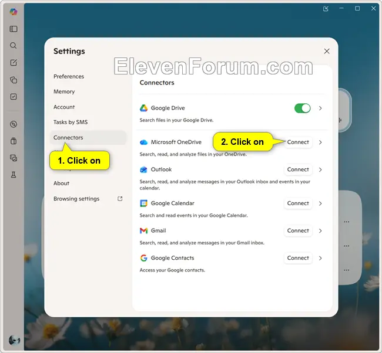This screenshot has width=382, height=353.
Task: Connect Gmail account
Action: tap(298, 230)
